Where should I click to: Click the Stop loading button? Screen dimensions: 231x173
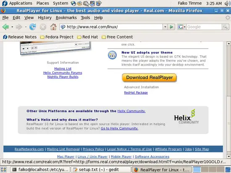point(43,27)
